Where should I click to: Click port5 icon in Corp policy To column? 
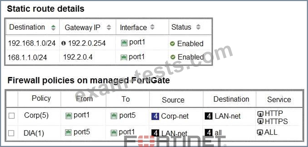(114, 116)
